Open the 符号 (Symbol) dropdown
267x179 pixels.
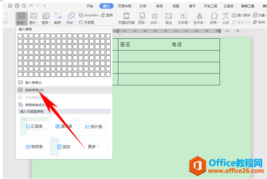click(x=214, y=18)
